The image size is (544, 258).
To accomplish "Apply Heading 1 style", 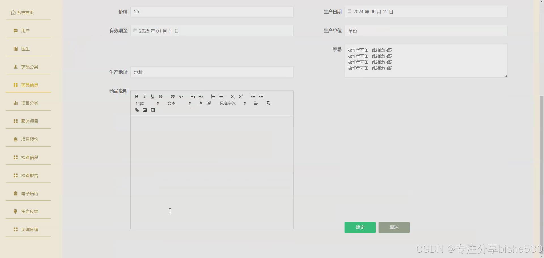I will pyautogui.click(x=193, y=96).
